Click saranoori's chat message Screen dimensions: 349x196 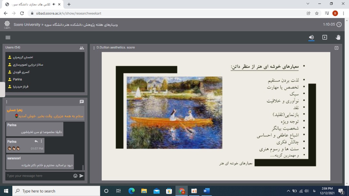pyautogui.click(x=40, y=162)
